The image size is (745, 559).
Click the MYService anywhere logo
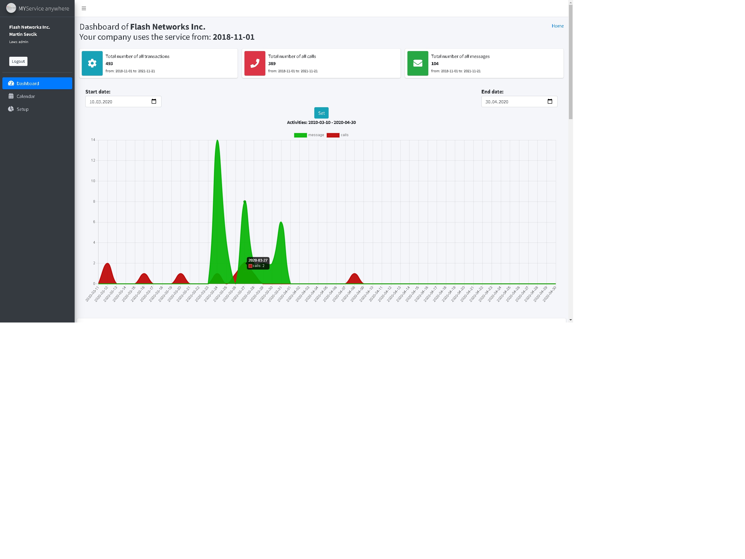tap(11, 8)
